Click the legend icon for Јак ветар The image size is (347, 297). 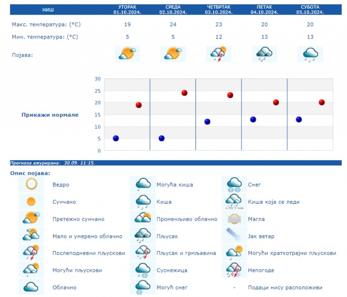tap(234, 236)
